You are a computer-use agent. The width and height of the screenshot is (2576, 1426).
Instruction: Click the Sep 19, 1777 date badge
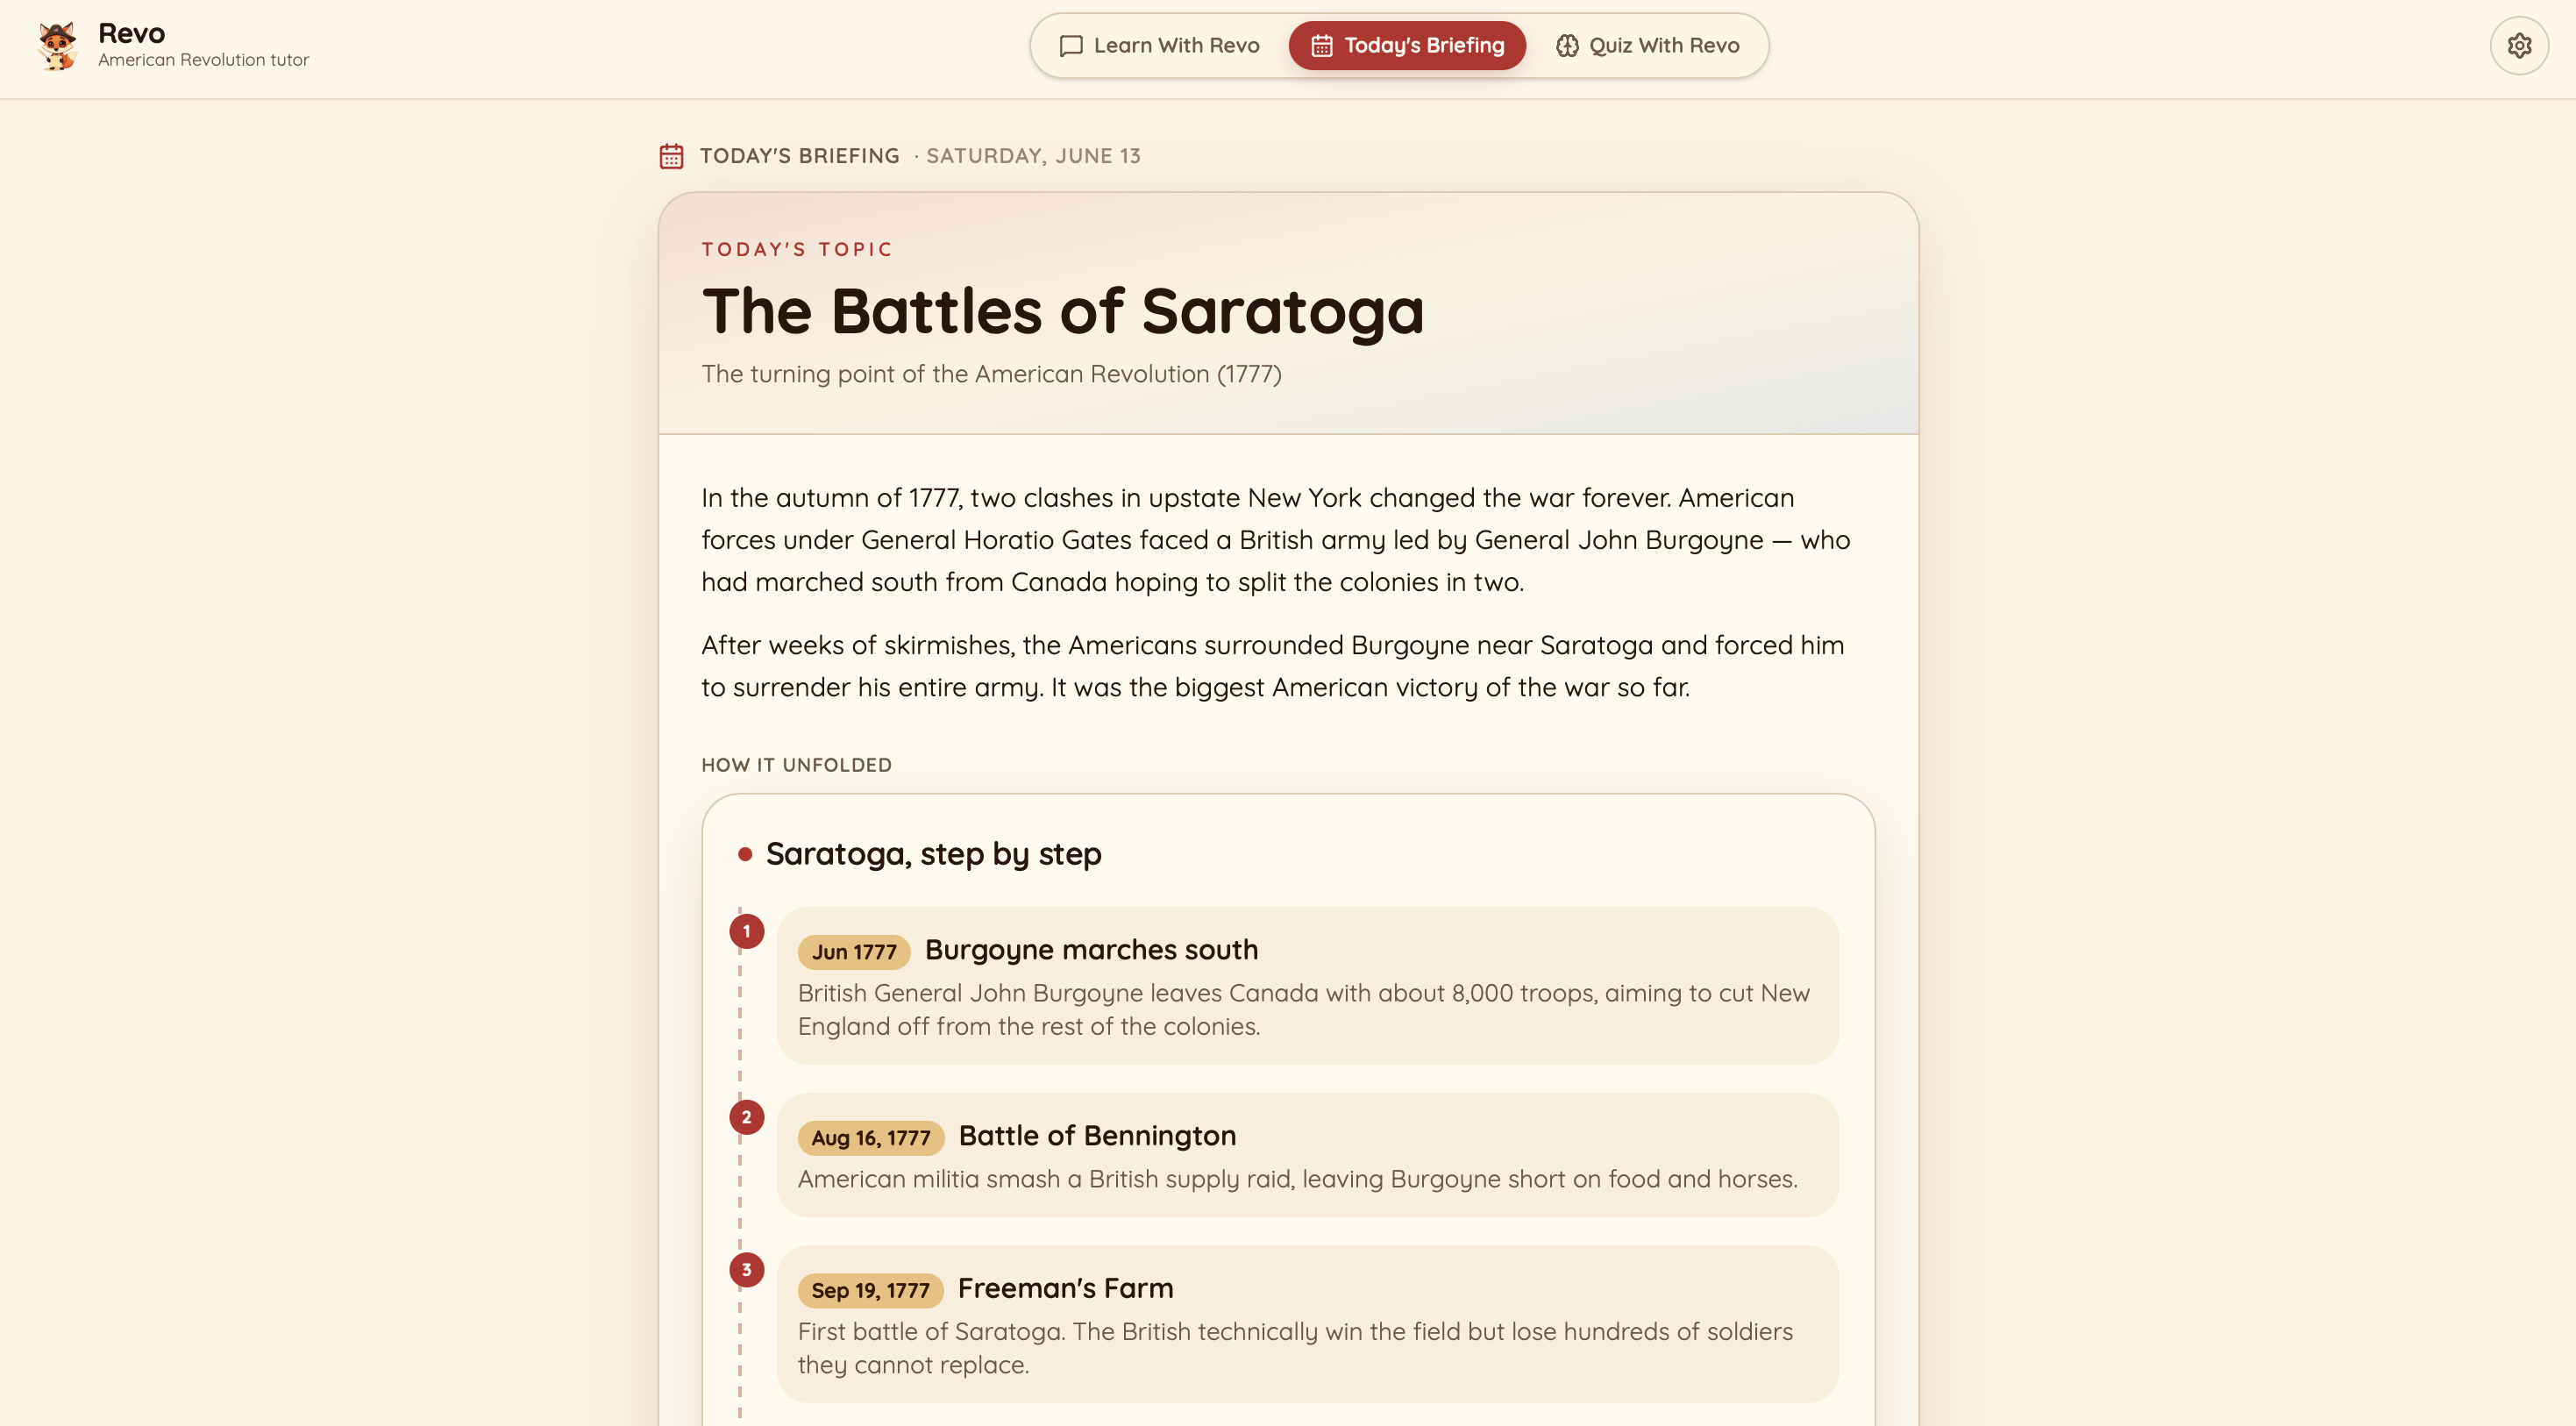[x=871, y=1291]
